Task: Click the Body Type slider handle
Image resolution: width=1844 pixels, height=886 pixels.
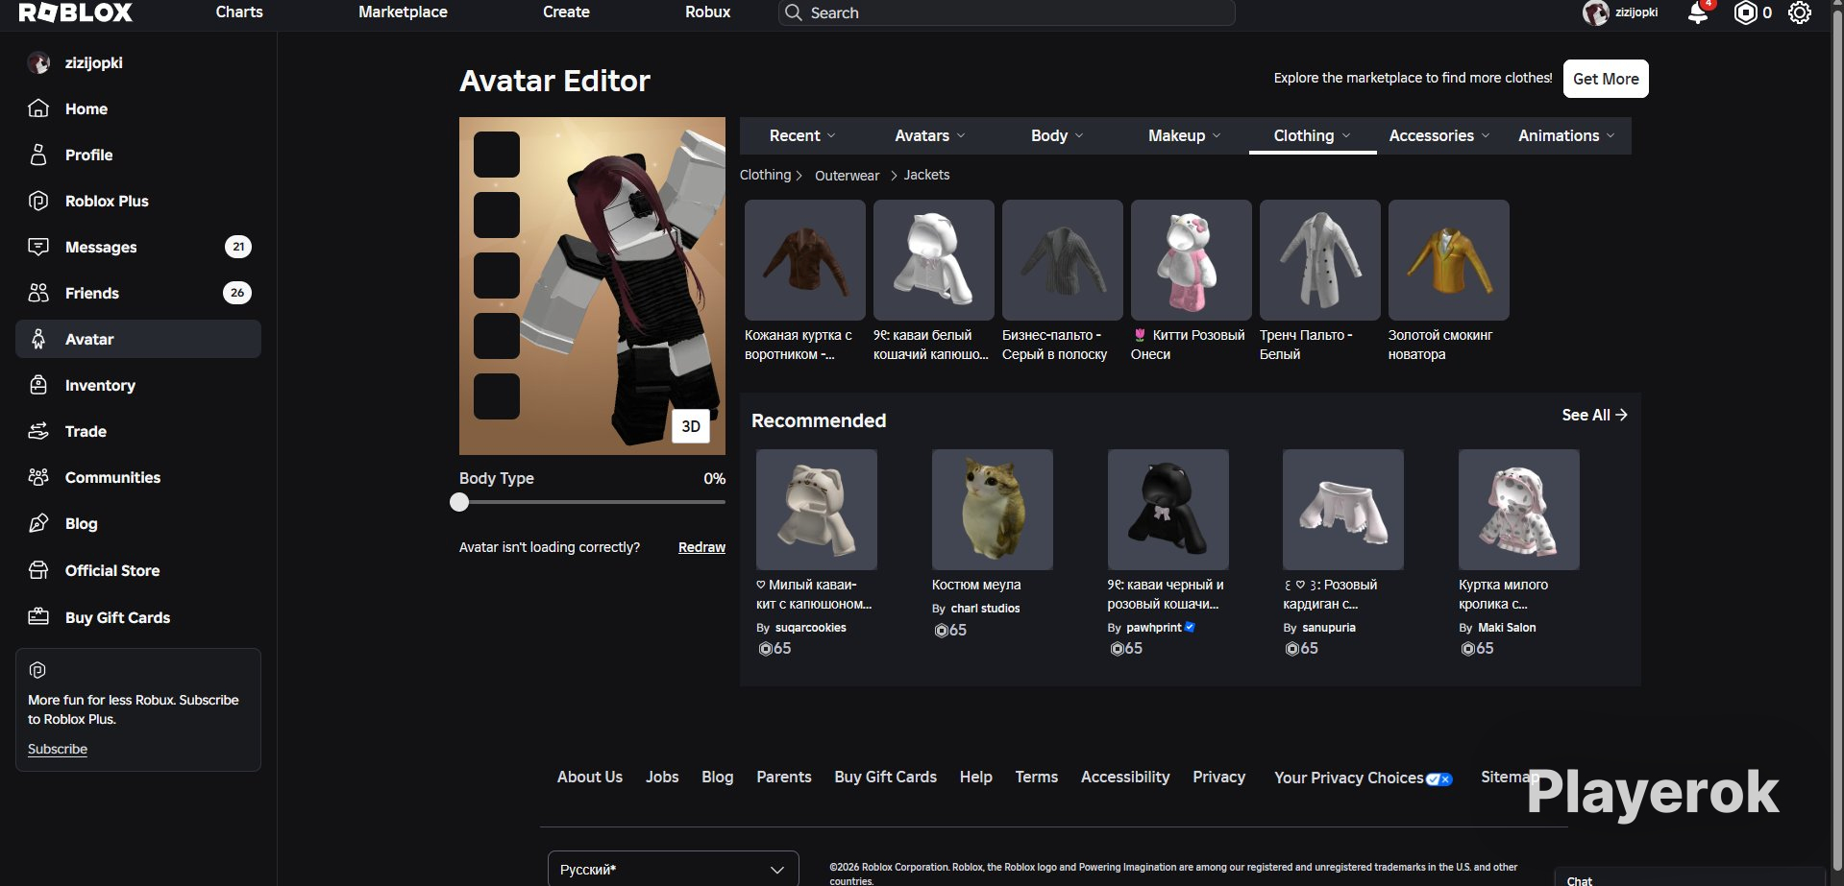Action: (459, 502)
